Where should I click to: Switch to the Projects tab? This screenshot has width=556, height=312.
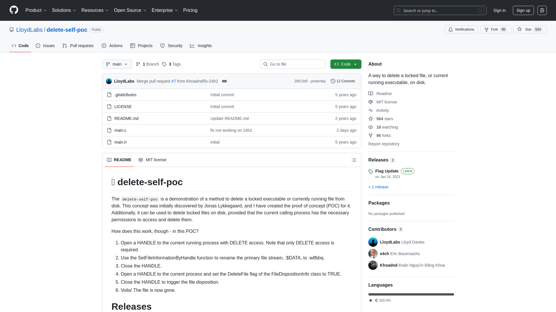pyautogui.click(x=141, y=46)
